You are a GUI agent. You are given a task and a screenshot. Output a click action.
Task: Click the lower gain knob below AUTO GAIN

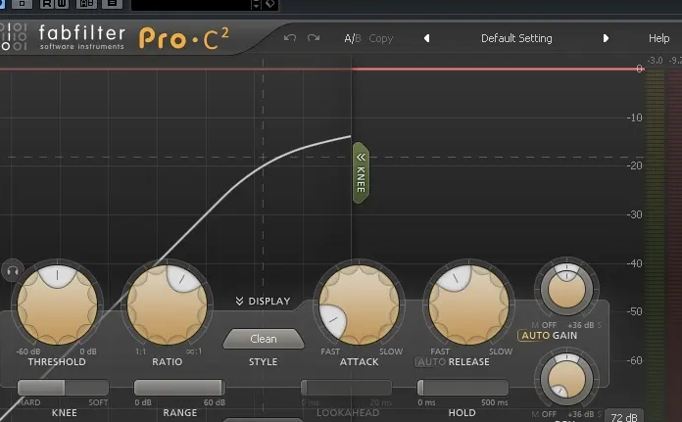[x=566, y=379]
